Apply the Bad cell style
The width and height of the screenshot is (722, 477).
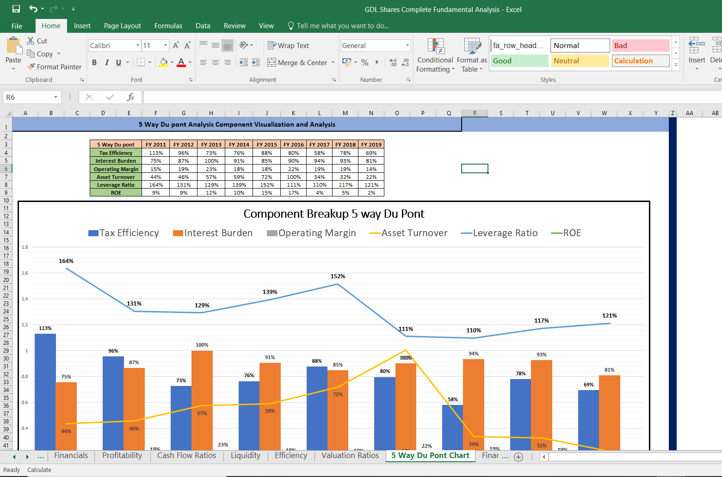tap(641, 45)
